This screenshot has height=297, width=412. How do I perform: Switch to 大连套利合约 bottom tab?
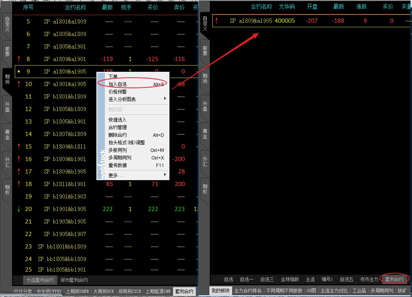(x=40, y=280)
